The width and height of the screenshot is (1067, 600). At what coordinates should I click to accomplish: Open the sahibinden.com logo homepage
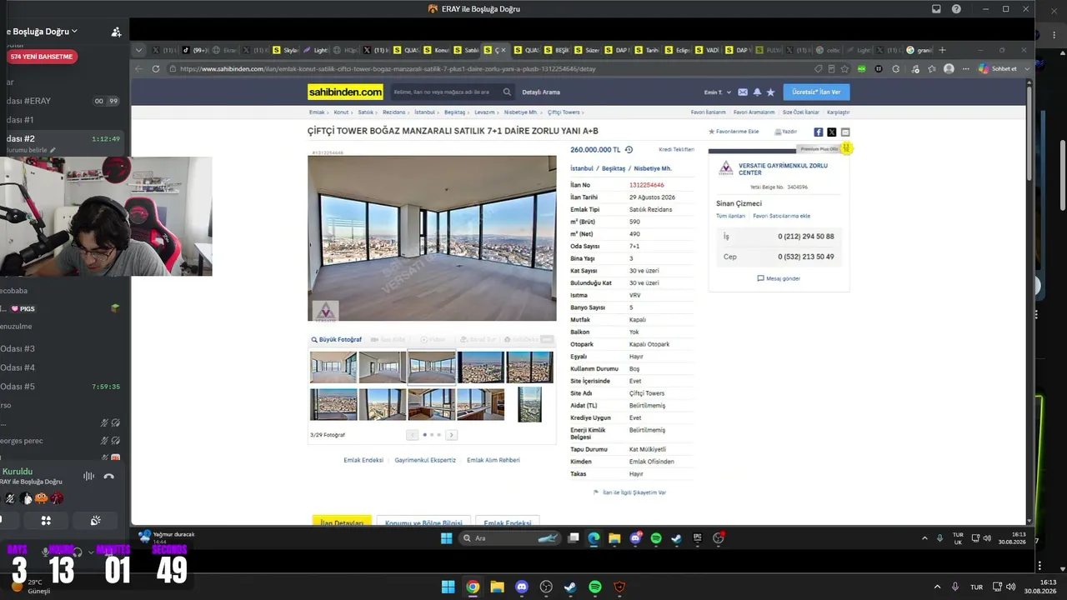[x=346, y=92]
